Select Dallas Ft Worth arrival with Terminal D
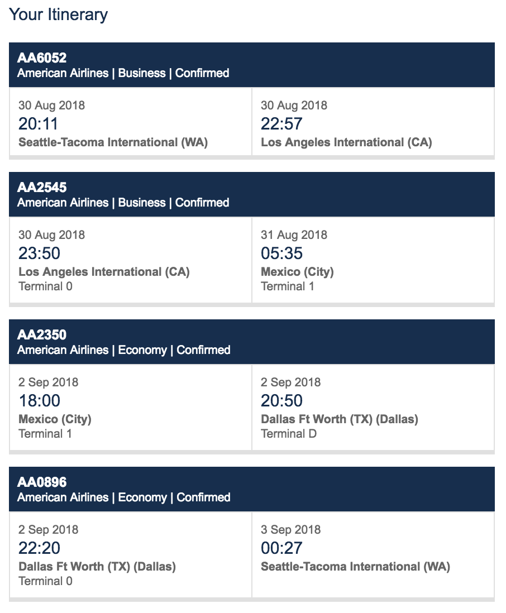Viewport: 506px width, 613px height. pyautogui.click(x=339, y=419)
